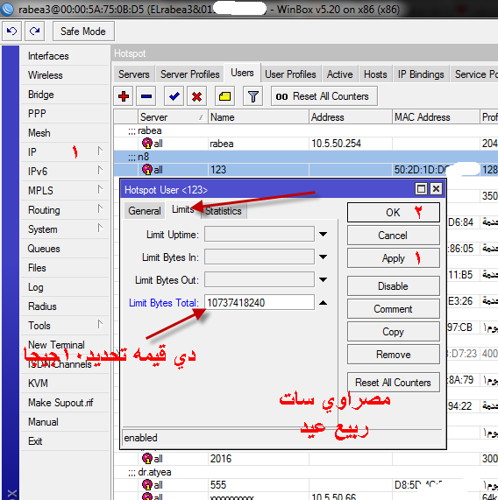This screenshot has height=500, width=498.
Task: Click the Comment button in dialog
Action: click(x=394, y=309)
